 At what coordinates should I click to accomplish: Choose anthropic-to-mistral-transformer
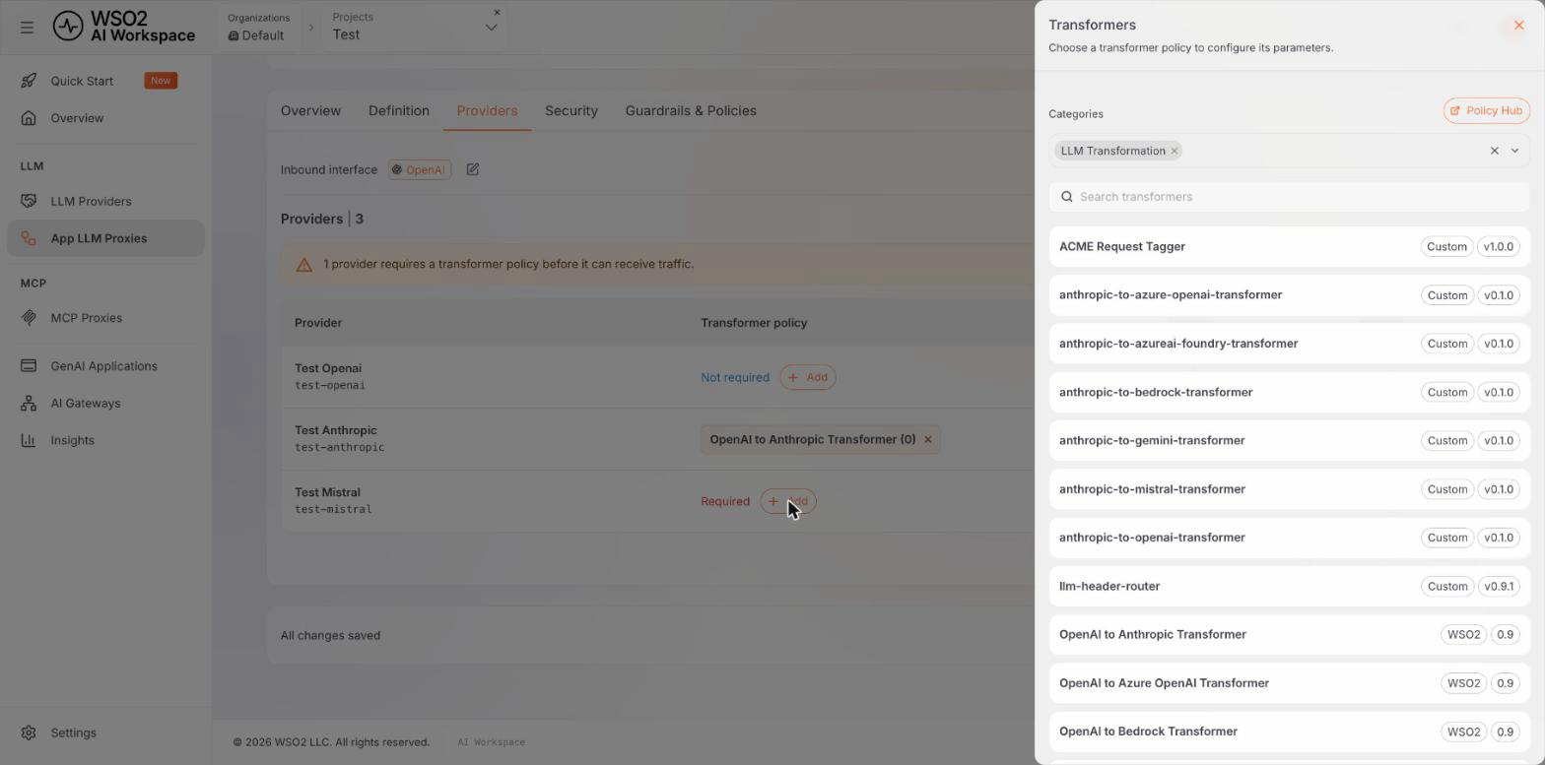(1289, 489)
